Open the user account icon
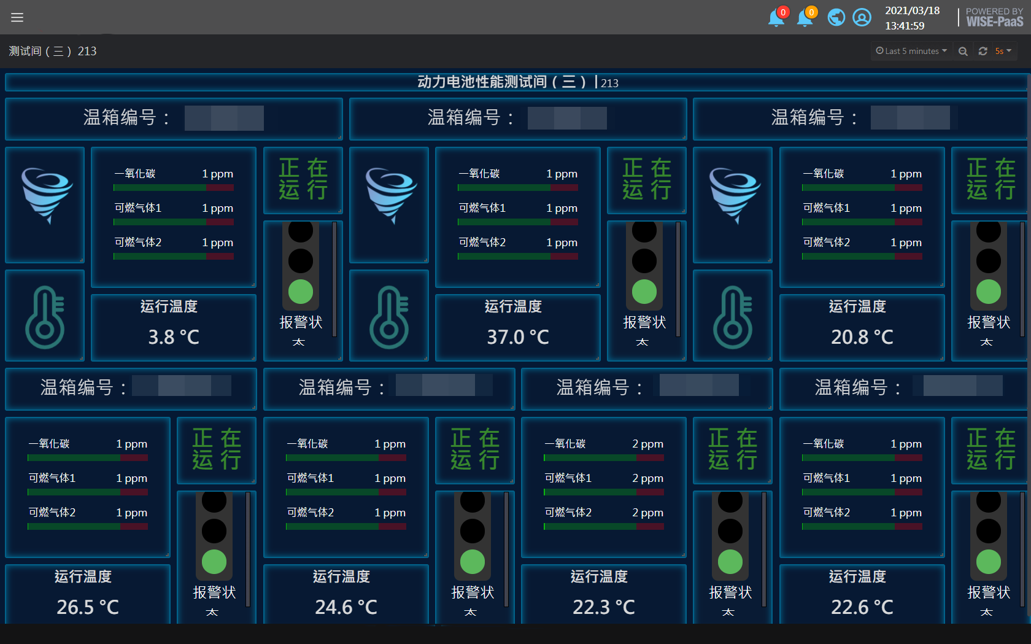Viewport: 1031px width, 644px height. pos(862,17)
